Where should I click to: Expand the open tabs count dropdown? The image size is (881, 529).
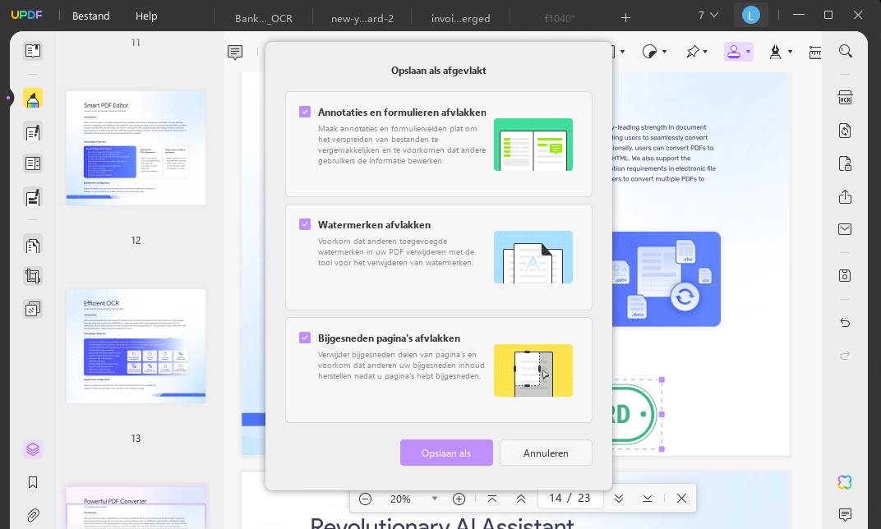point(708,15)
